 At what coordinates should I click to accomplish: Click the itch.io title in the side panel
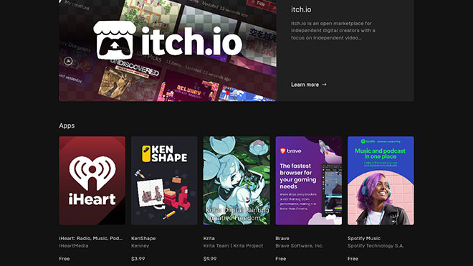coord(301,9)
